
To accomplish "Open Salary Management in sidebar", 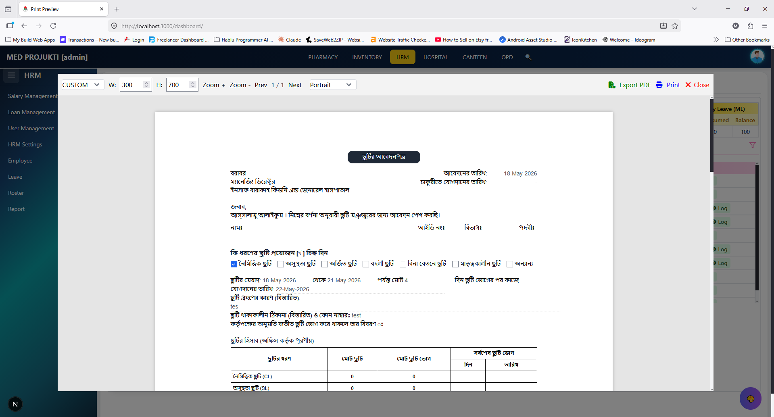I will (33, 96).
